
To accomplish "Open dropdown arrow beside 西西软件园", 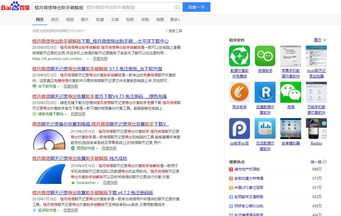I will 97,148.
